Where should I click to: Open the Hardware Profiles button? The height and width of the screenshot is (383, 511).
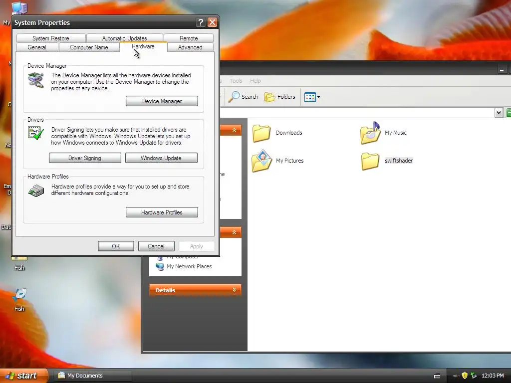[162, 212]
